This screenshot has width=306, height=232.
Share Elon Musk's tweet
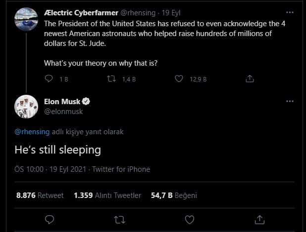(259, 219)
